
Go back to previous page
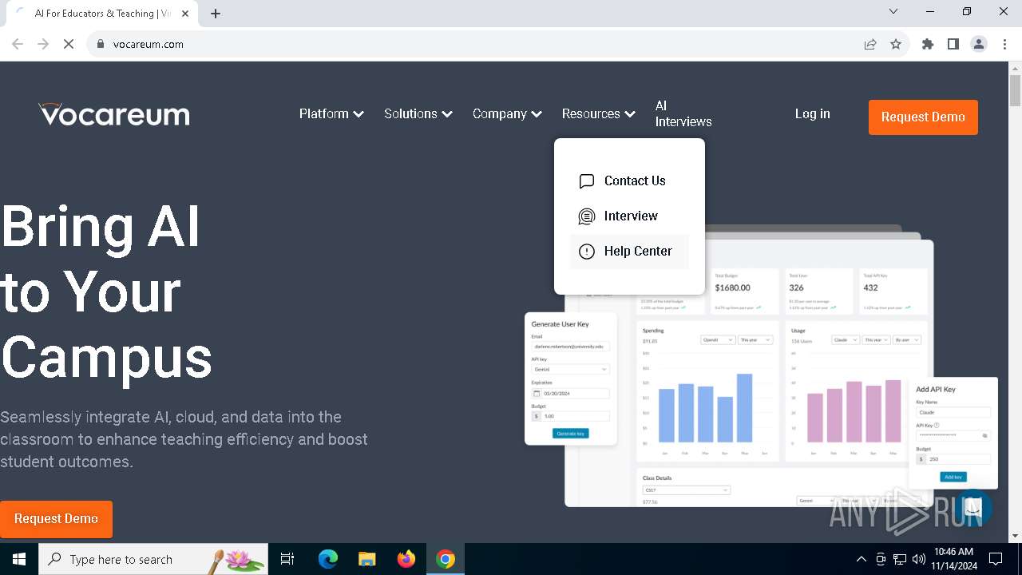click(18, 44)
